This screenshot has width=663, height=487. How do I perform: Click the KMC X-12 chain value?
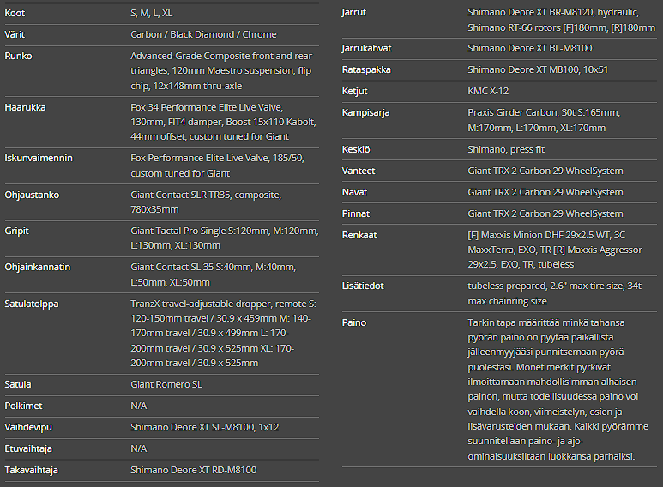[x=488, y=91]
